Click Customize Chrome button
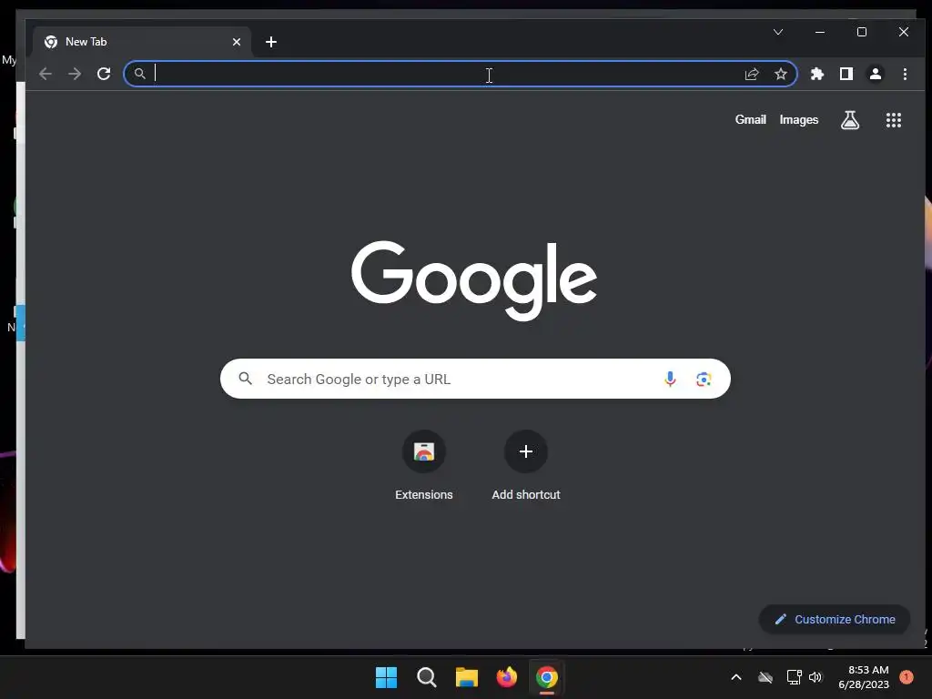The image size is (932, 699). tap(835, 619)
